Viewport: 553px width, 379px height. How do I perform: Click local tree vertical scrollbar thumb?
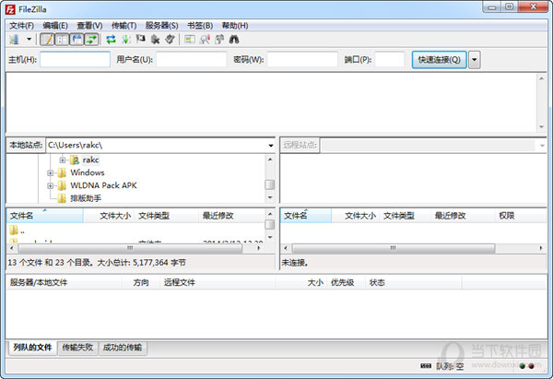coord(269,184)
